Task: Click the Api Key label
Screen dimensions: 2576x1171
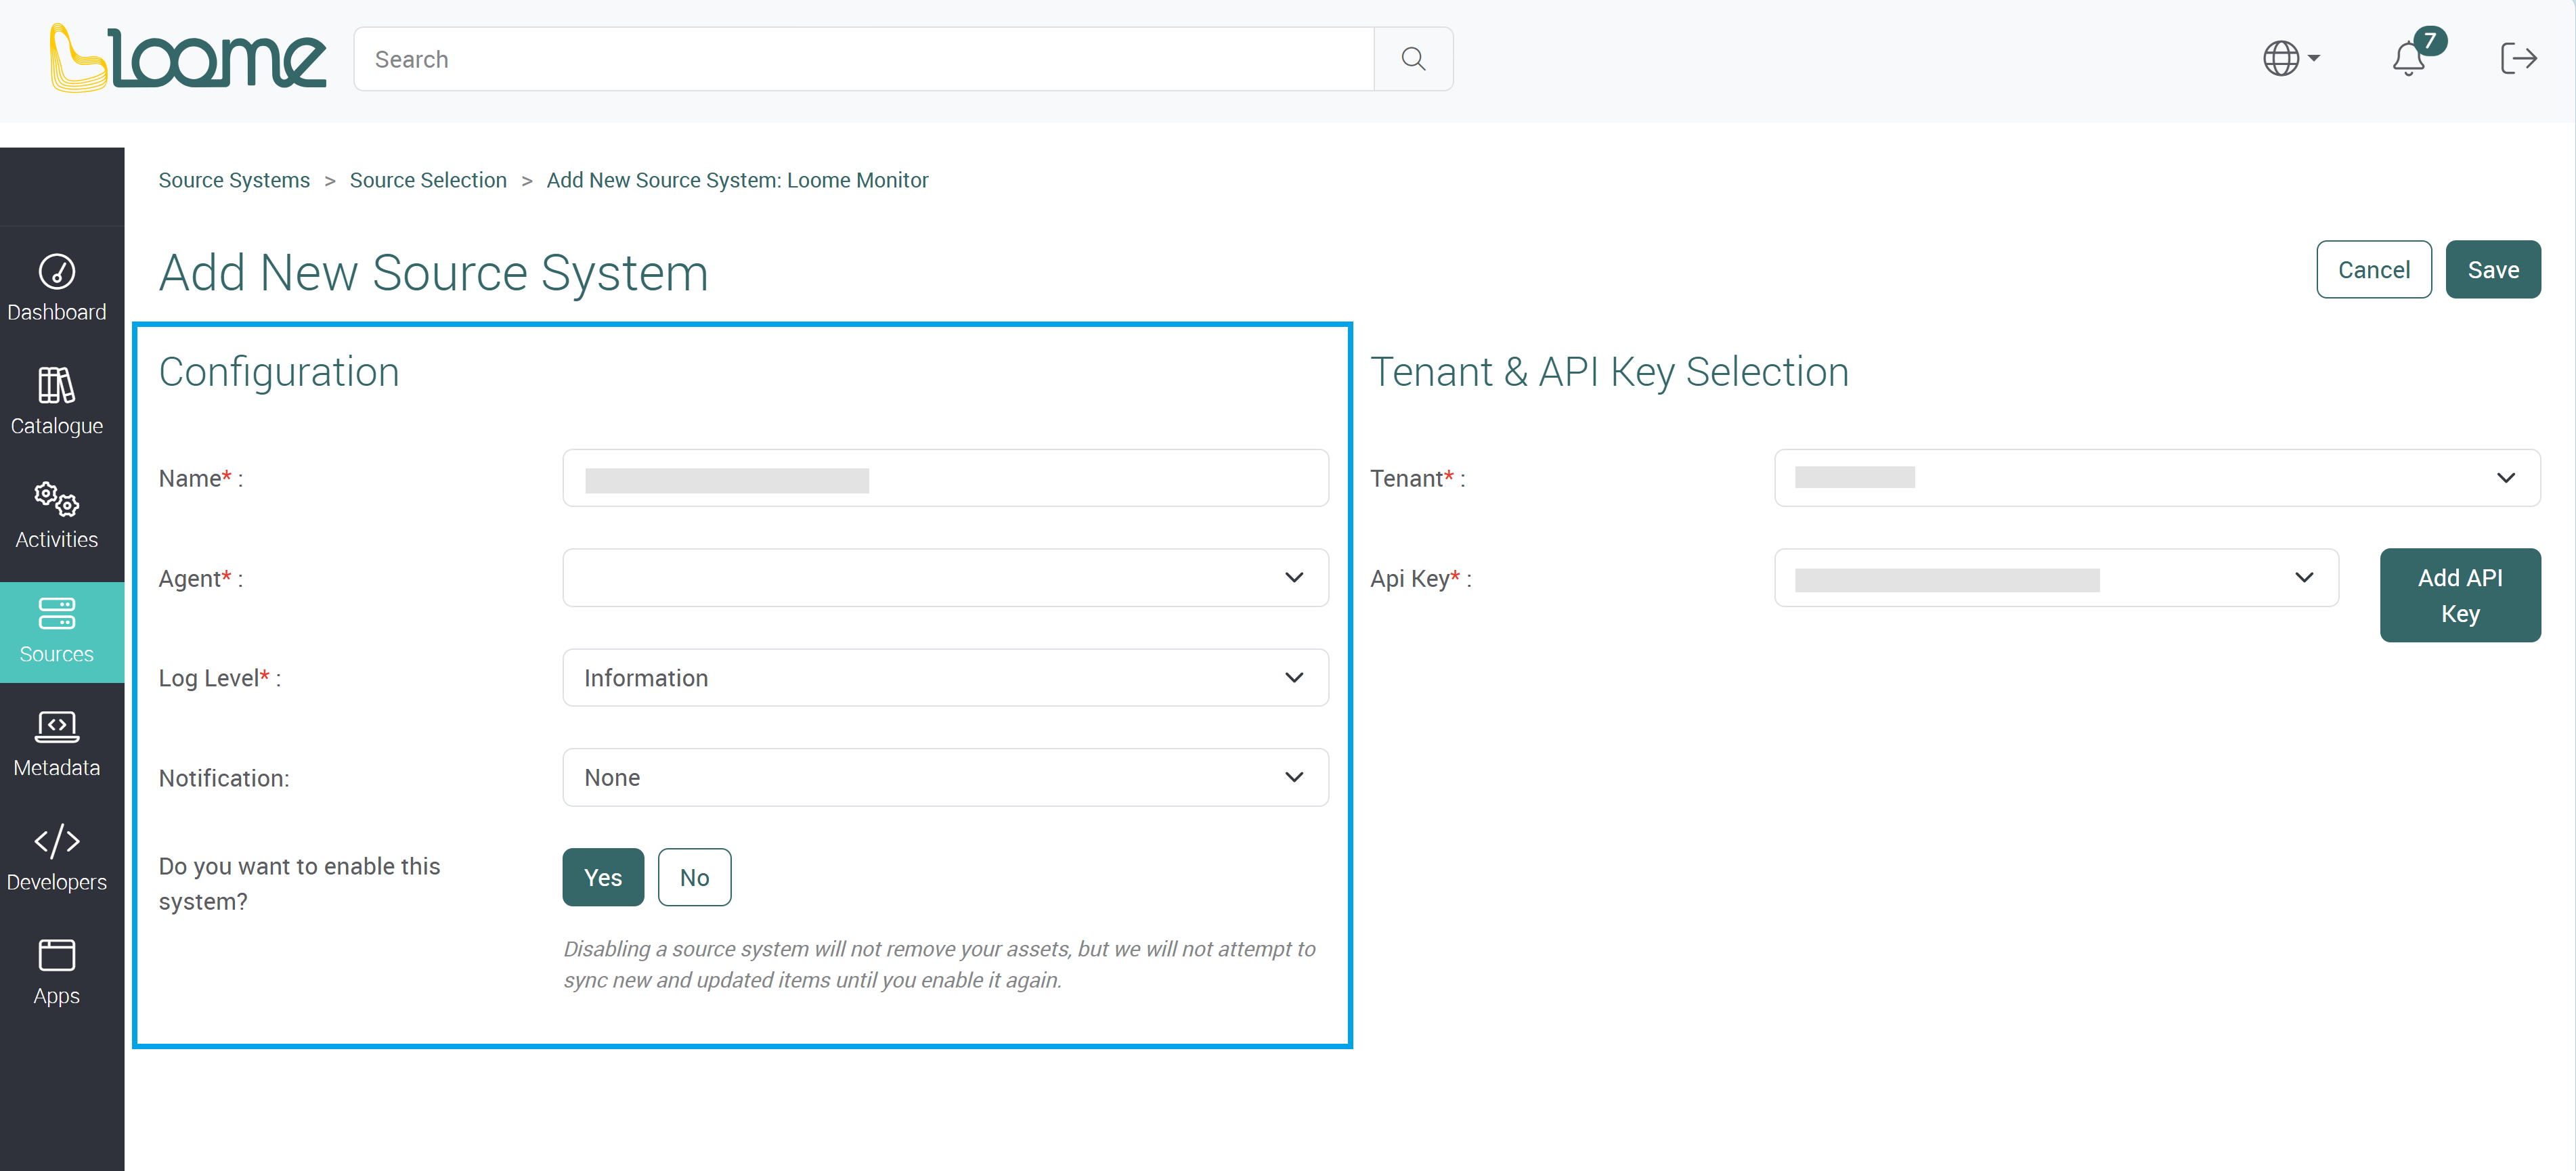Action: click(x=1421, y=578)
